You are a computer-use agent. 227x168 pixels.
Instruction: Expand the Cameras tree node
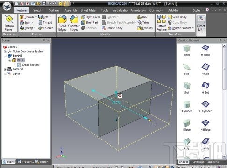click(5, 69)
